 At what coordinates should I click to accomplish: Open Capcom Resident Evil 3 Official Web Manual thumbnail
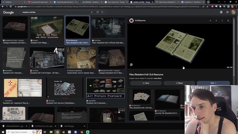pos(108,28)
